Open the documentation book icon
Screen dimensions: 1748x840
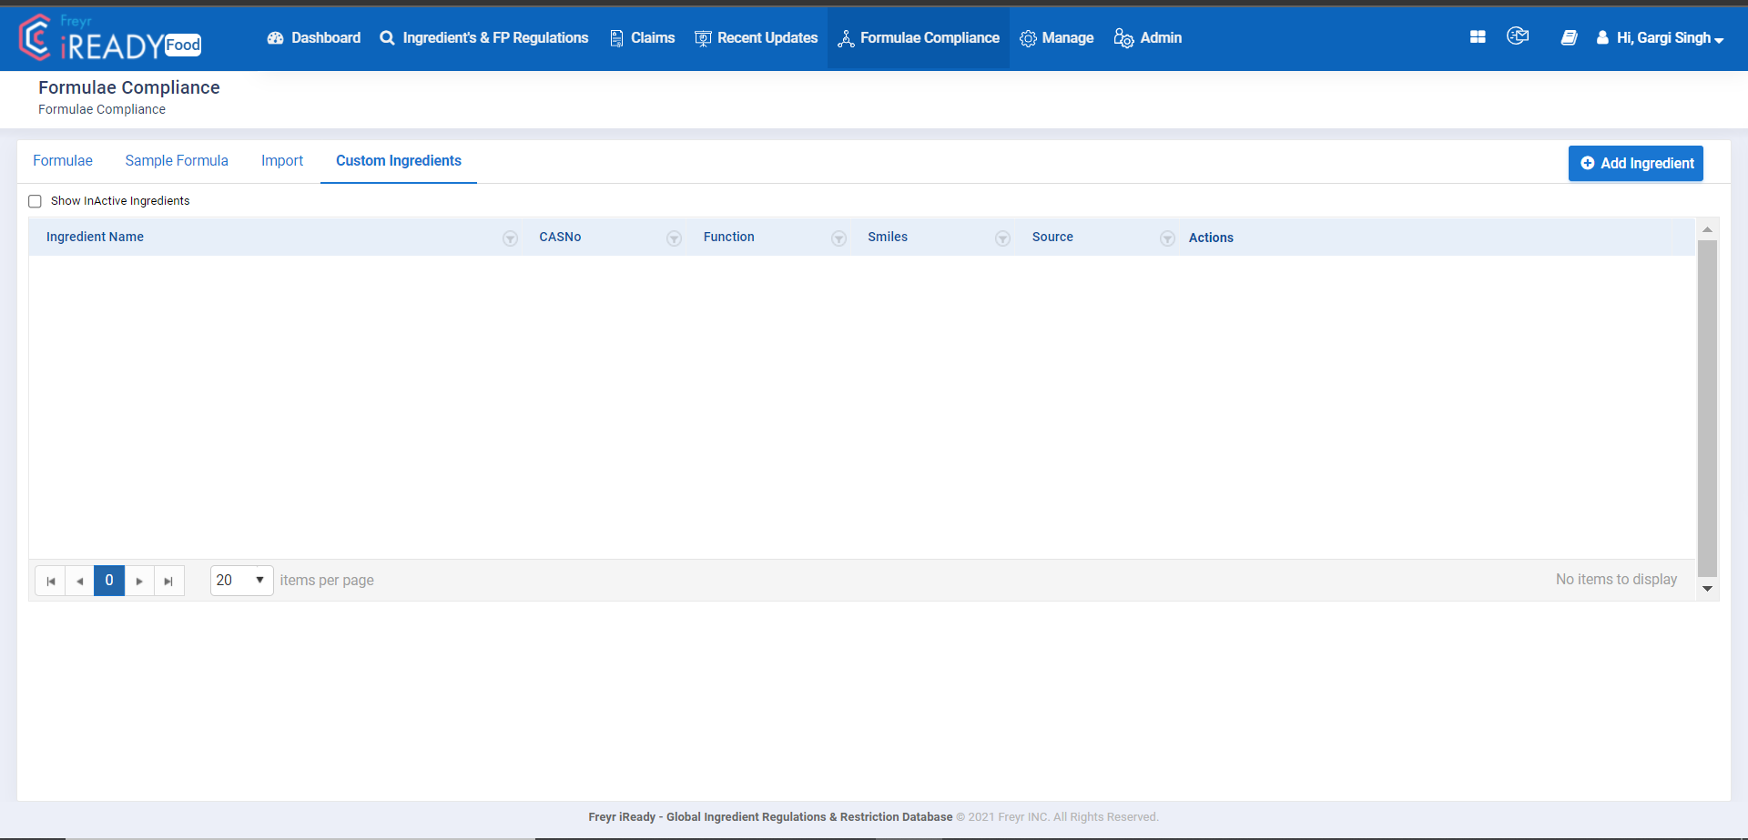coord(1570,37)
